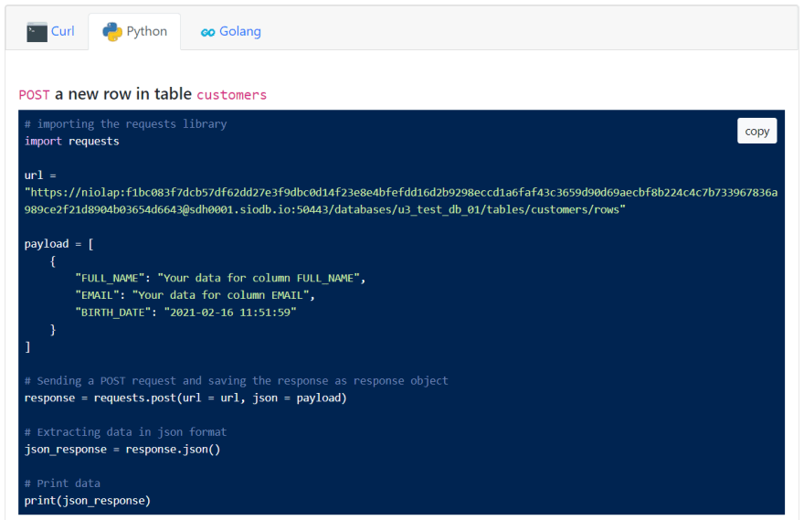Select the Python tab label
This screenshot has width=804, height=520.
pyautogui.click(x=147, y=31)
